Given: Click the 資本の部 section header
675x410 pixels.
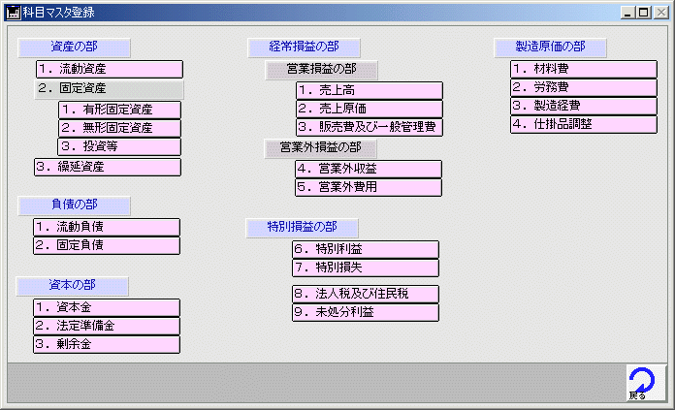Looking at the screenshot, I should click(x=73, y=286).
